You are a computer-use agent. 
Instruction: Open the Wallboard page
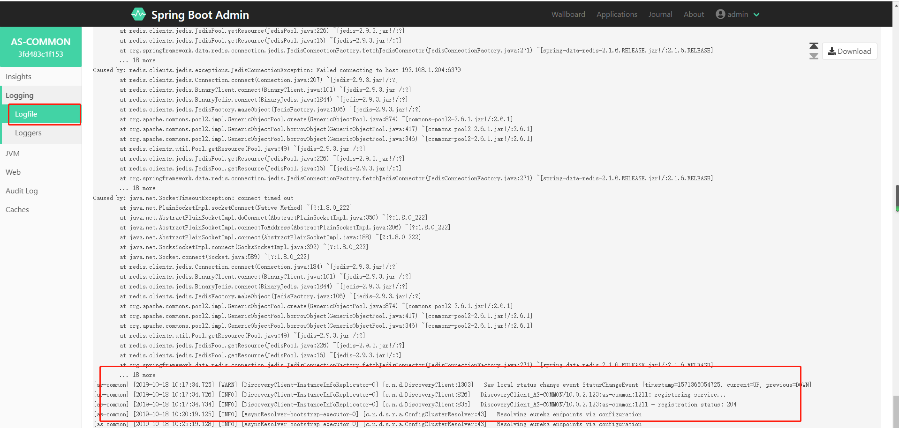pyautogui.click(x=568, y=14)
